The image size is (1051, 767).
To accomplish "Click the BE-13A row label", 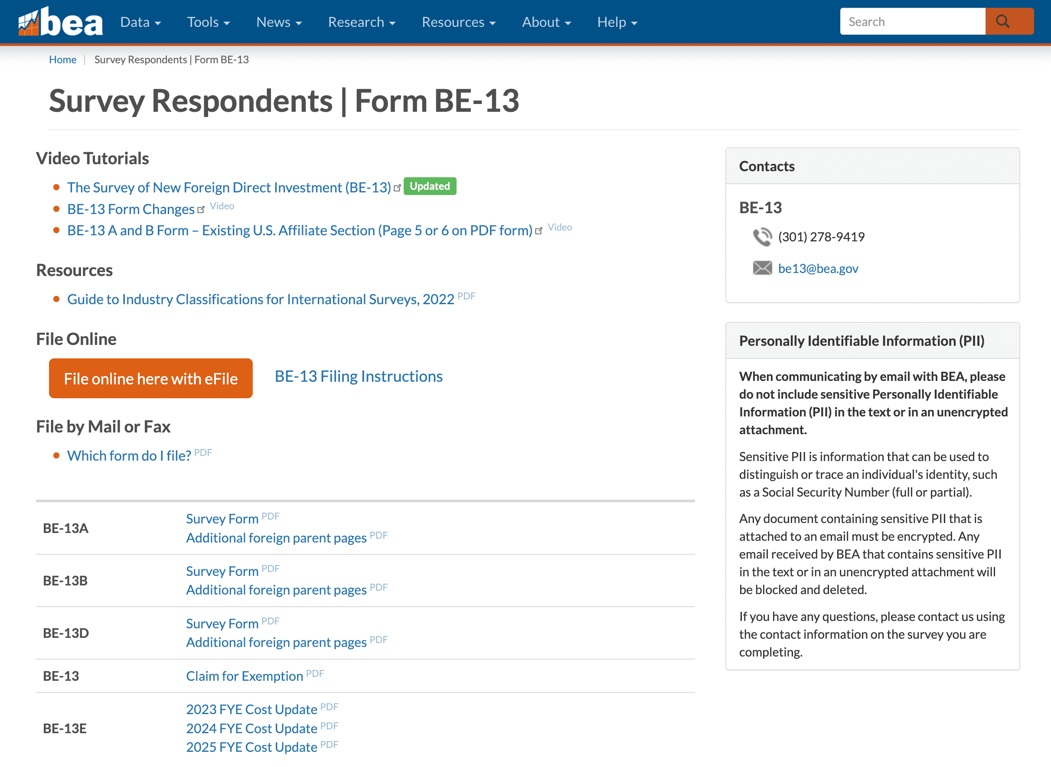I will point(65,529).
